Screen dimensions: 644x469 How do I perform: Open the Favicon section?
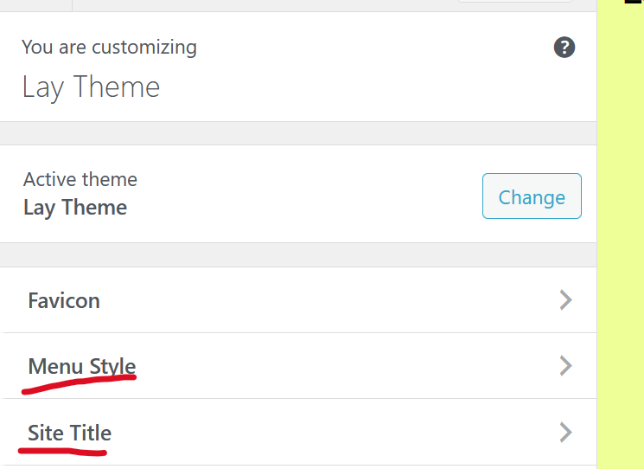click(x=64, y=300)
